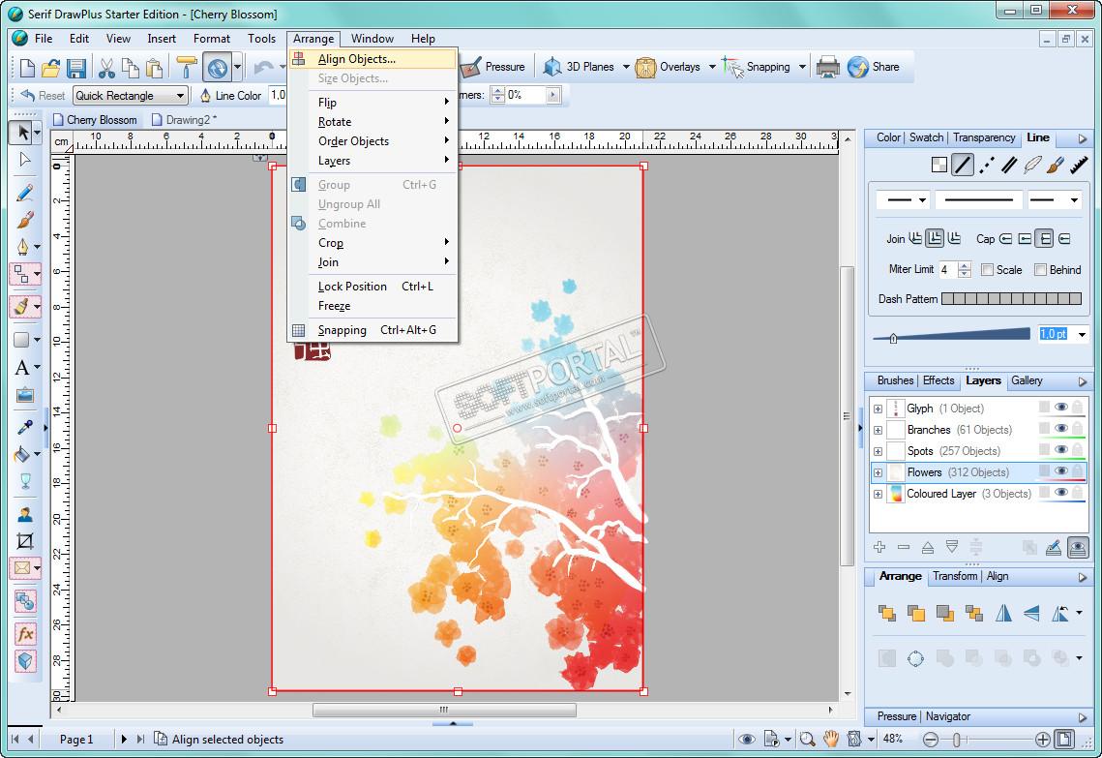Choose Lock Position from the menu

[x=373, y=287]
